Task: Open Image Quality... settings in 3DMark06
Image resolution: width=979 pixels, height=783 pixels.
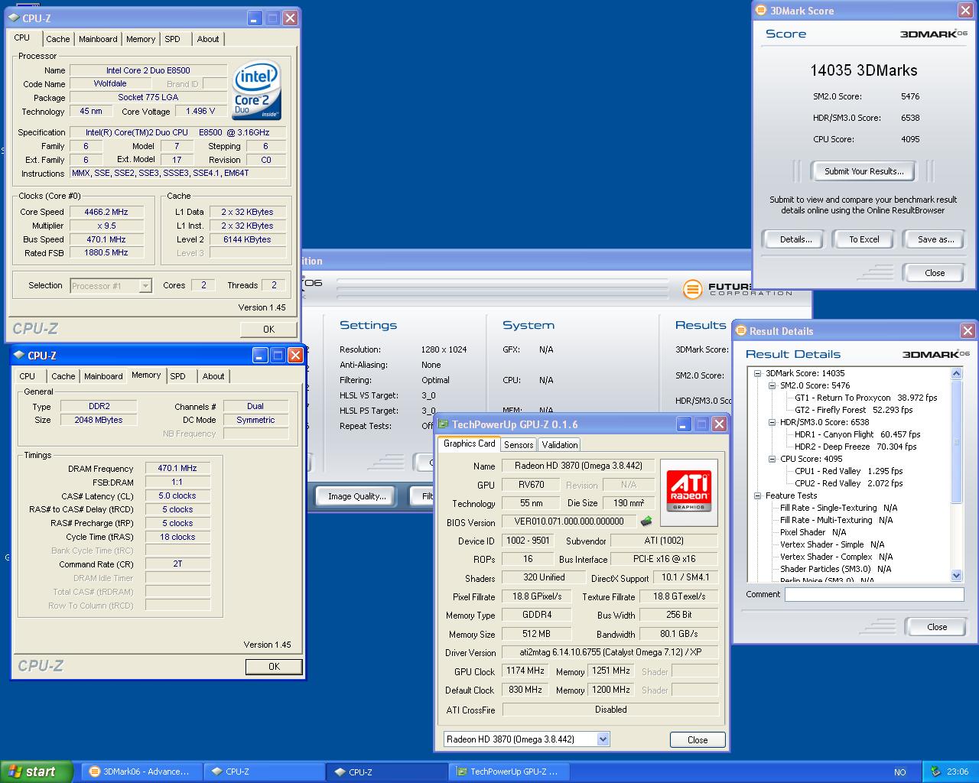Action: pyautogui.click(x=356, y=496)
